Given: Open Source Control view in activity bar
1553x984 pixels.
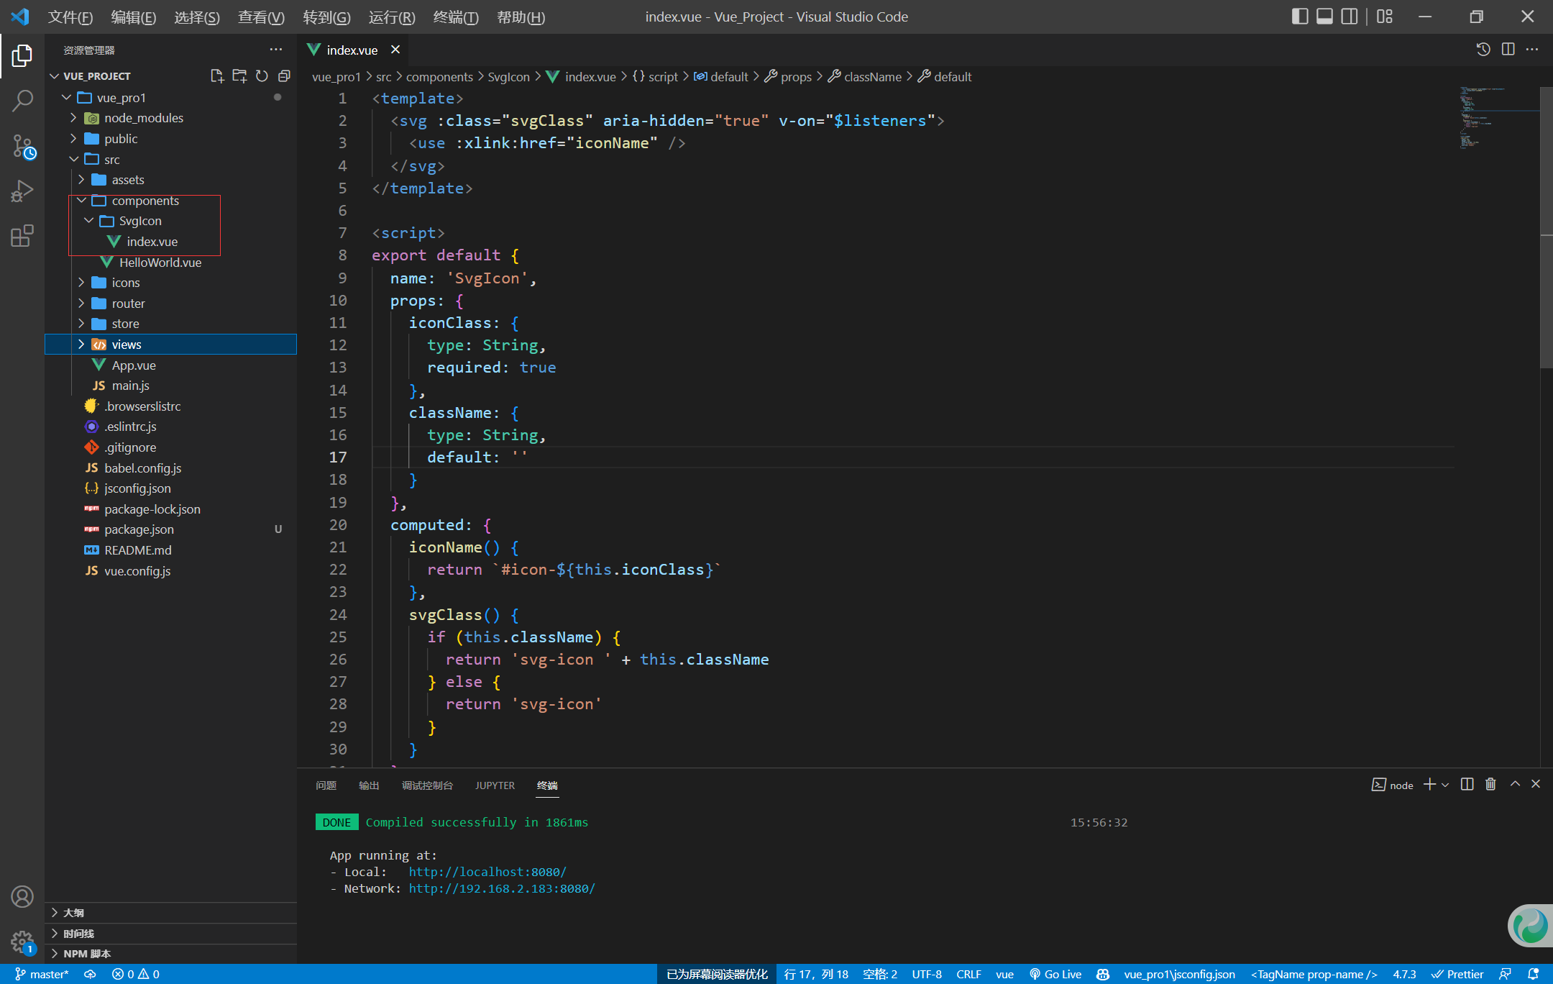Looking at the screenshot, I should pyautogui.click(x=22, y=146).
